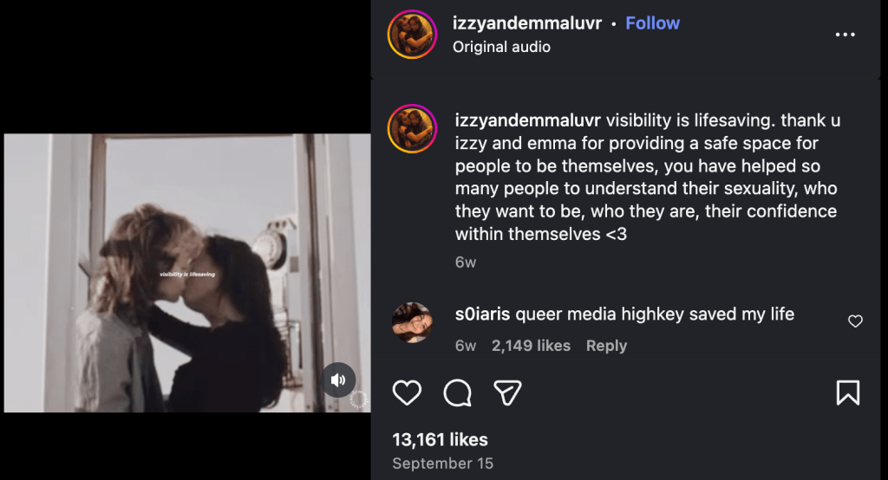Screen dimensions: 888x480
Task: Like the comment by s0iaris
Action: (855, 321)
